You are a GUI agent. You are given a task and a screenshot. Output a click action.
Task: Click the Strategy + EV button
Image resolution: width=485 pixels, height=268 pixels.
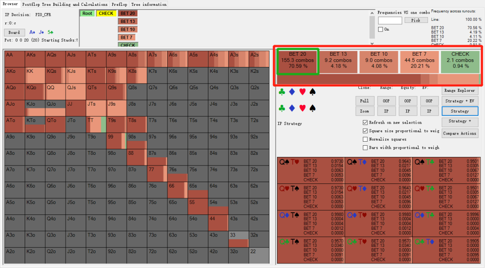pos(460,101)
